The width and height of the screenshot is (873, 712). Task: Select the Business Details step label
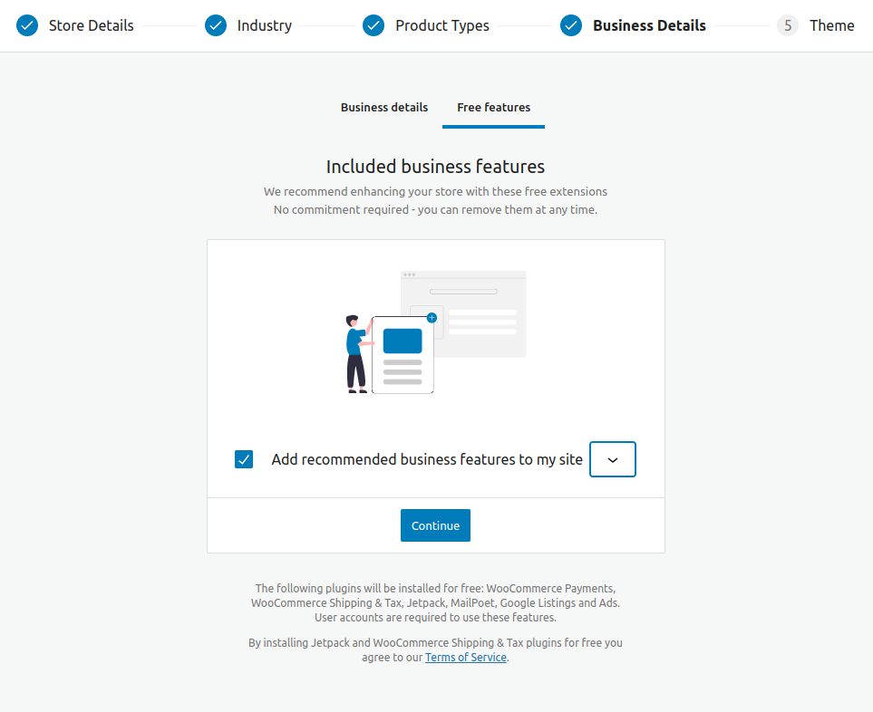click(649, 25)
